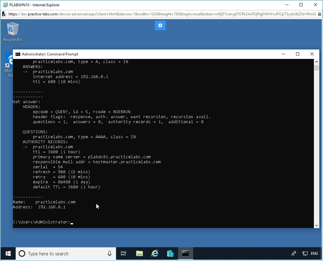Click the Command Prompt title bar icon
This screenshot has height=261, width=323.
pos(18,54)
